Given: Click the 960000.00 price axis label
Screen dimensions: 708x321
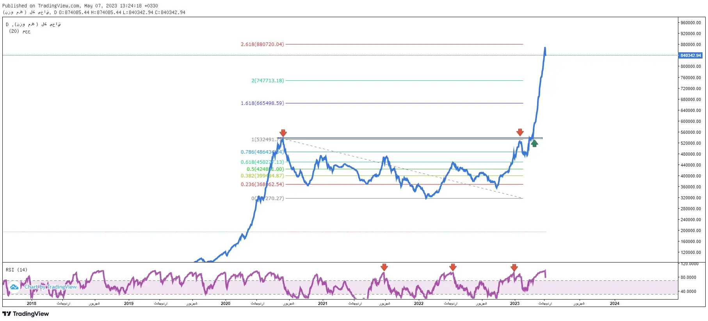Looking at the screenshot, I should click(691, 23).
